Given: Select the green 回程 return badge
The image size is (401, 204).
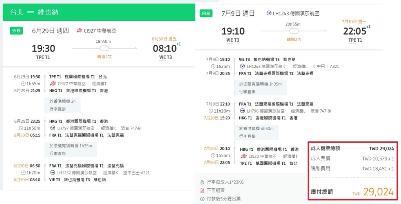Looking at the screenshot, I should pos(206,13).
